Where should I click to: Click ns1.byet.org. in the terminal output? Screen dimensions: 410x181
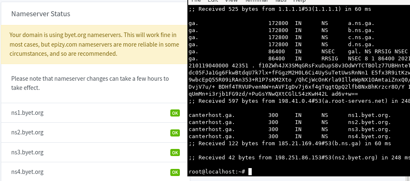[369, 115]
